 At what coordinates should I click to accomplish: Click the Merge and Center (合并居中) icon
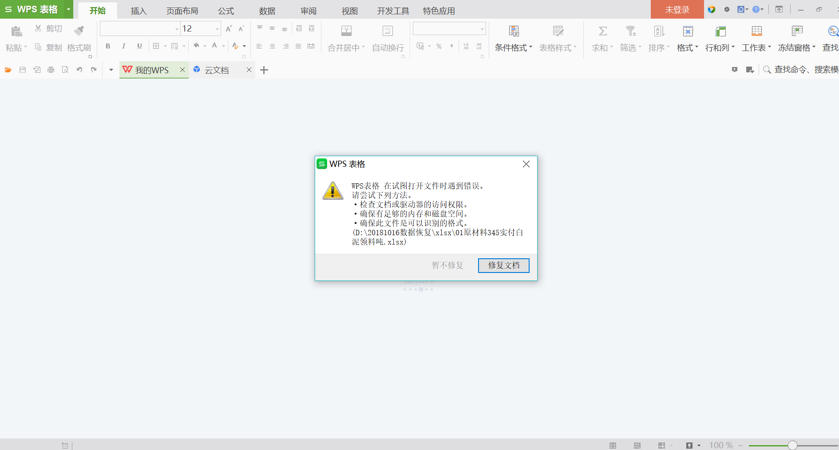click(346, 31)
